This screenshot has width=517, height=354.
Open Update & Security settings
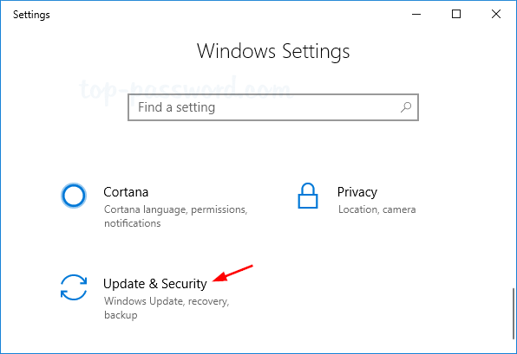click(x=155, y=284)
